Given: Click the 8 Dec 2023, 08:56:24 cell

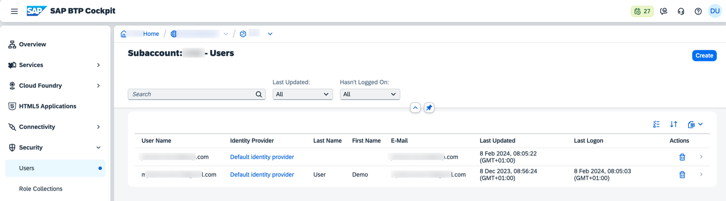Looking at the screenshot, I should click(x=508, y=175).
